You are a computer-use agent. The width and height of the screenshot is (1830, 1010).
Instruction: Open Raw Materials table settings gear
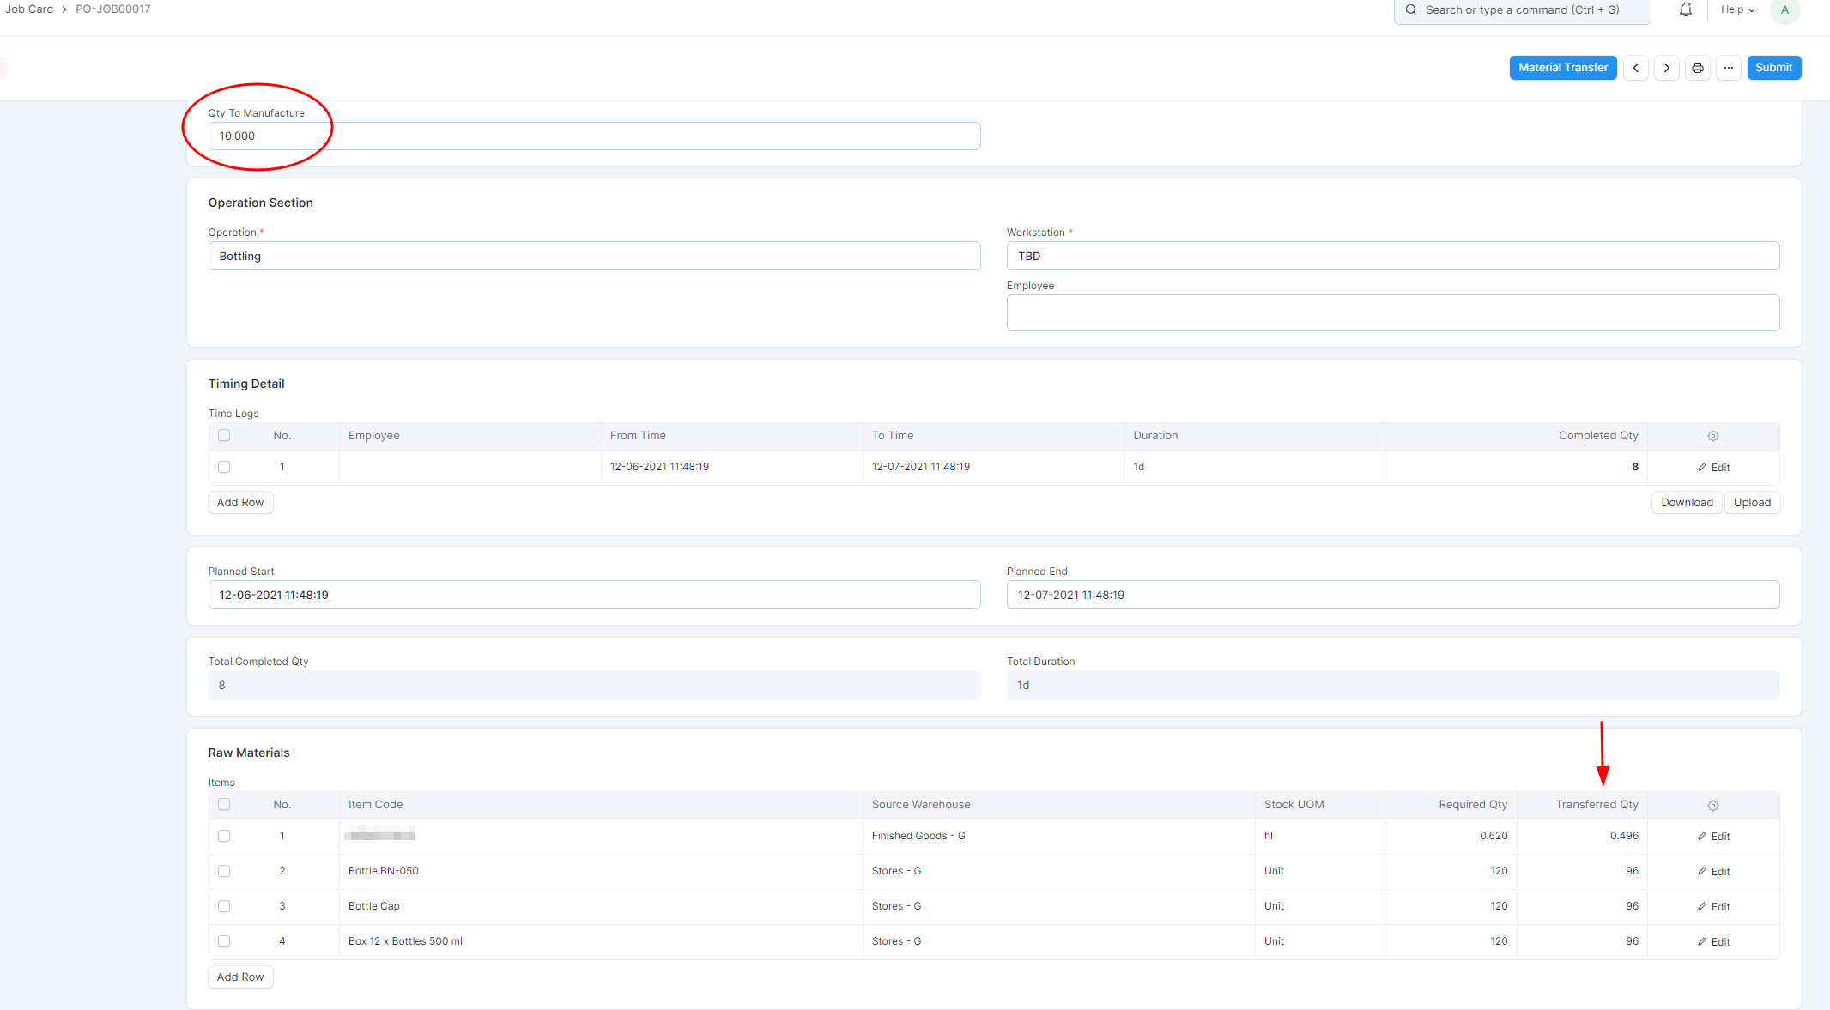(x=1712, y=806)
